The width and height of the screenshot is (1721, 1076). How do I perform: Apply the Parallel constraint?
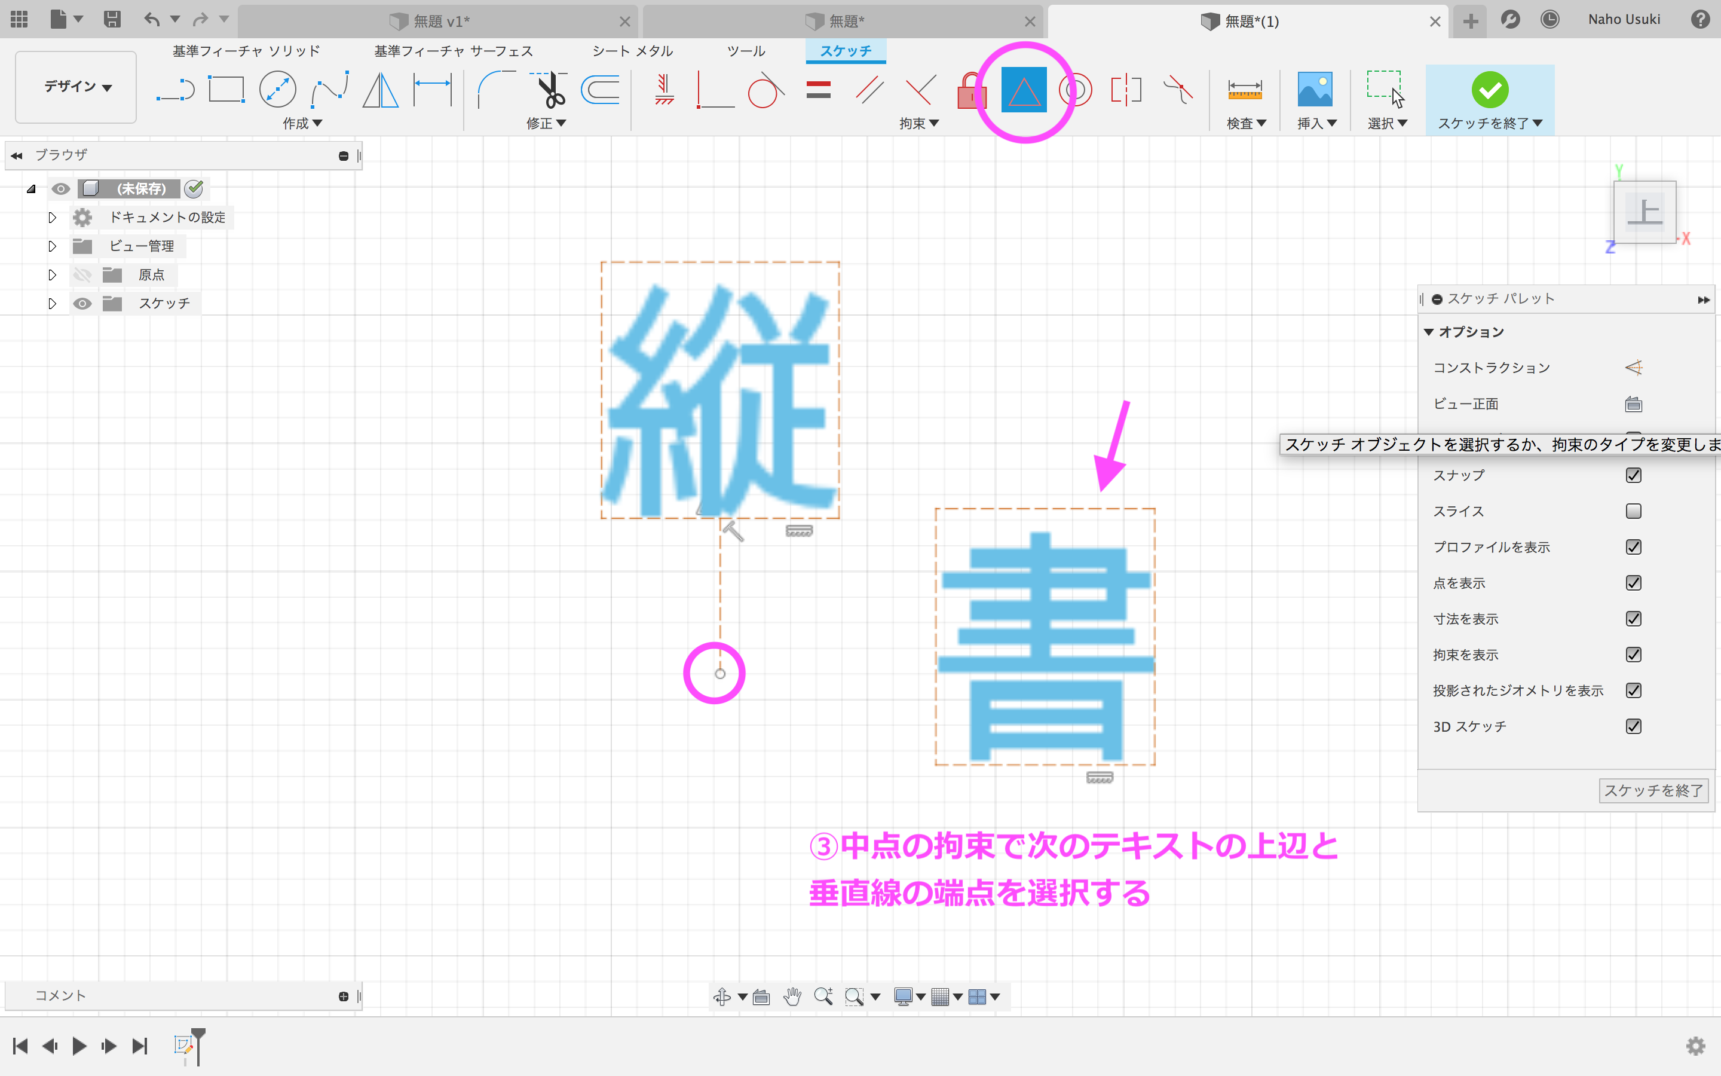[x=869, y=90]
